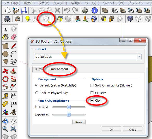Open Model Info blue i icon
Viewport: 152px width, 139px height.
click(95, 10)
